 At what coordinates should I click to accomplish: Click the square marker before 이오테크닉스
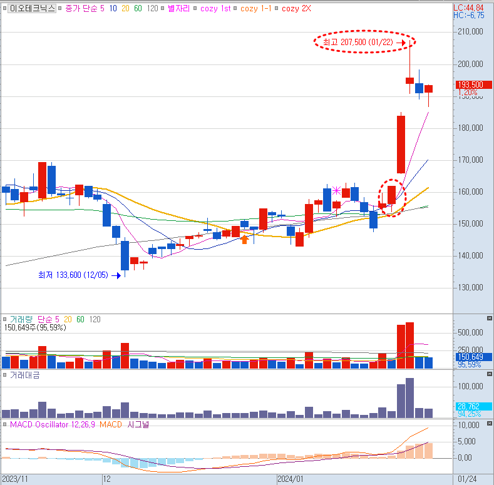(x=4, y=9)
